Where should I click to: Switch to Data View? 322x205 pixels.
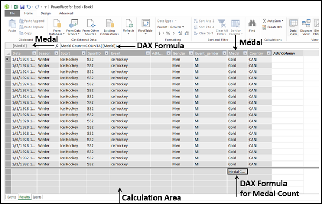293,27
